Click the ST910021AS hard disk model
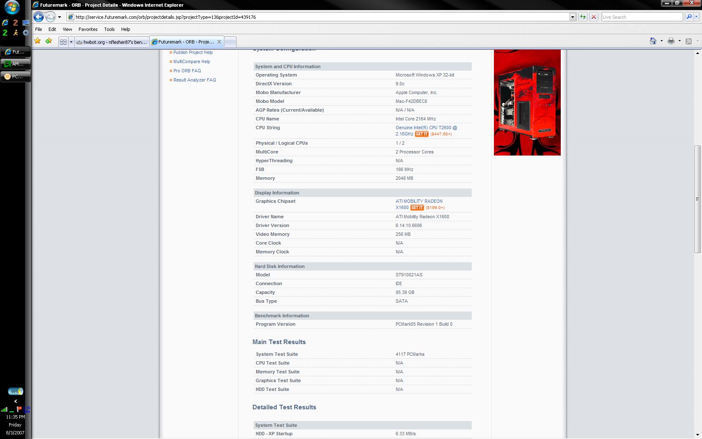This screenshot has width=702, height=439. tap(409, 275)
